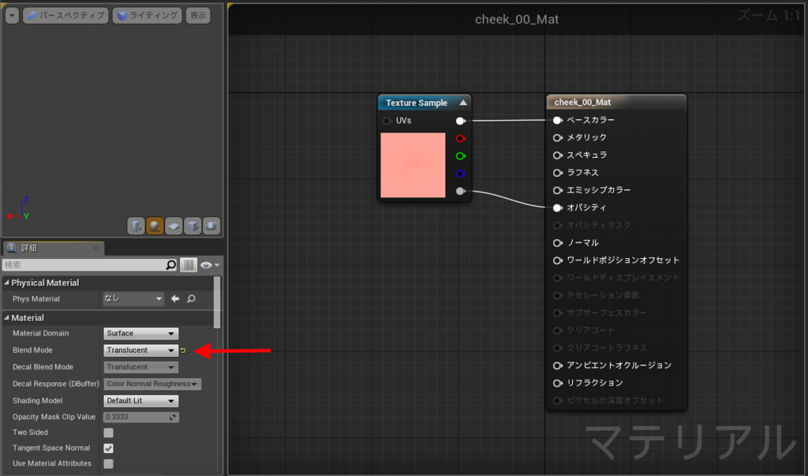Select the cube preview mesh icon
Viewport: 808px width, 476px height.
pyautogui.click(x=193, y=226)
